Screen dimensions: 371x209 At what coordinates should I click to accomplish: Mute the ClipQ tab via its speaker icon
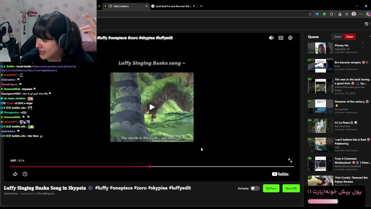coord(110,6)
